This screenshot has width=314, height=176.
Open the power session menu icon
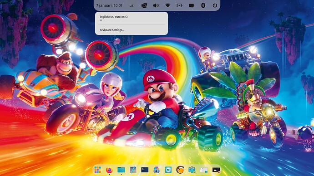(215, 5)
